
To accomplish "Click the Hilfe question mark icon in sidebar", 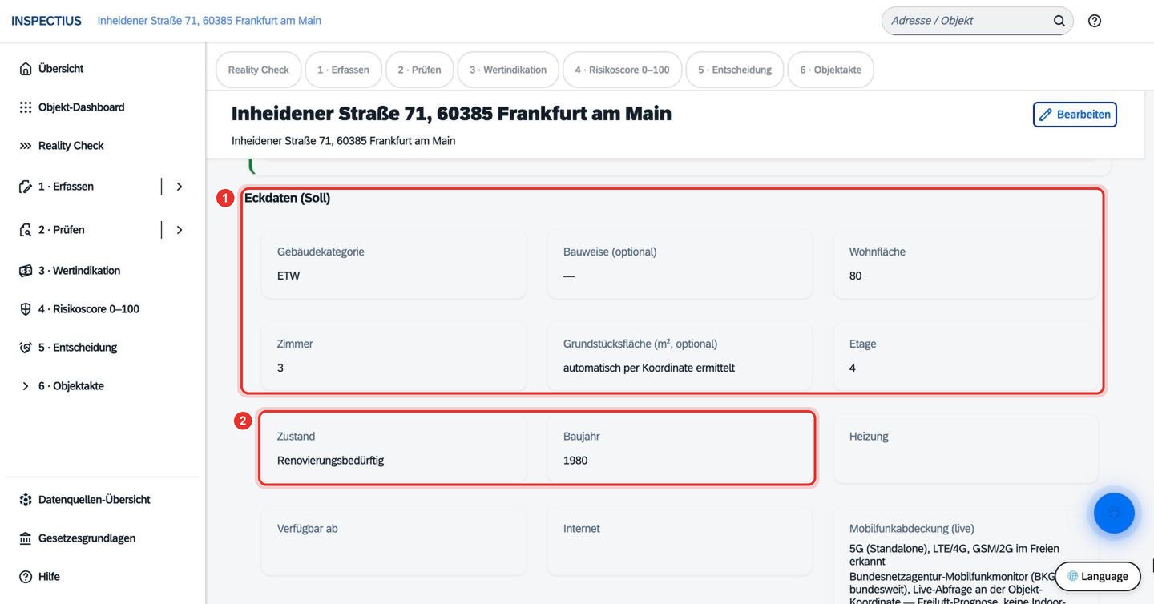I will (x=26, y=577).
